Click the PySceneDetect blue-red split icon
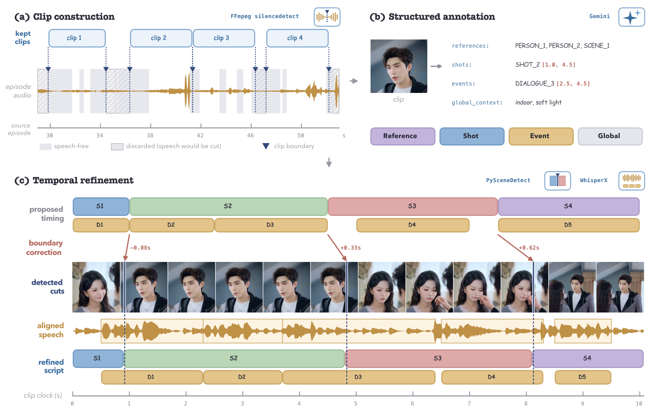Image resolution: width=658 pixels, height=419 pixels. tap(558, 181)
